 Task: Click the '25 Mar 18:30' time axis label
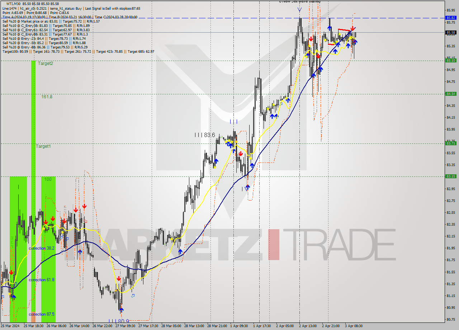(x=34, y=326)
